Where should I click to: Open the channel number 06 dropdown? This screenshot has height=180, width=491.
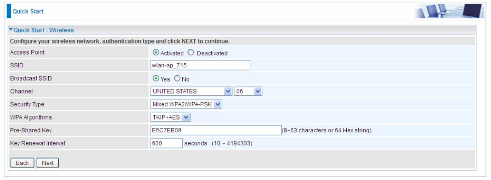248,91
